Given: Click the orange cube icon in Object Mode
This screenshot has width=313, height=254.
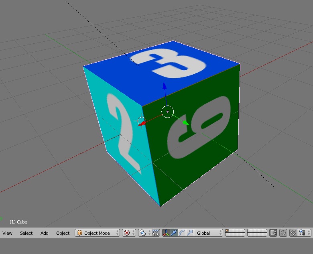Looking at the screenshot, I should tap(79, 233).
